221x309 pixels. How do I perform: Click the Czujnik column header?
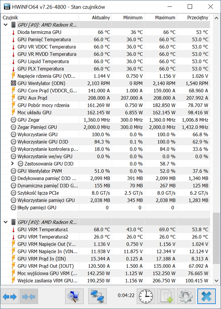40,17
